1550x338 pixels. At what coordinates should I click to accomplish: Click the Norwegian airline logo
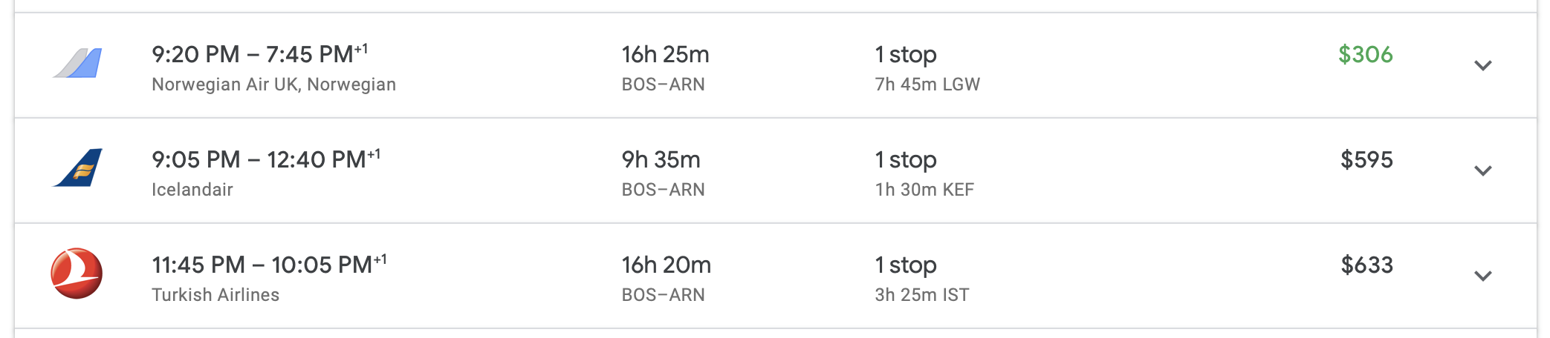coord(77,63)
